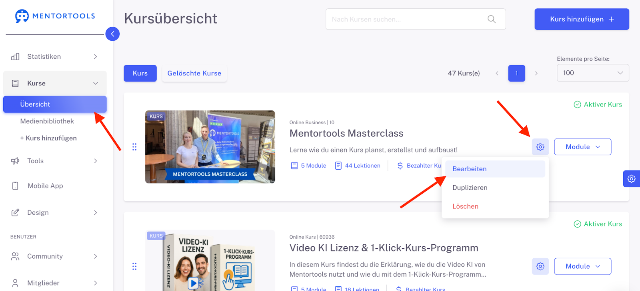Expand the Statistiken menu chevron

tap(96, 57)
